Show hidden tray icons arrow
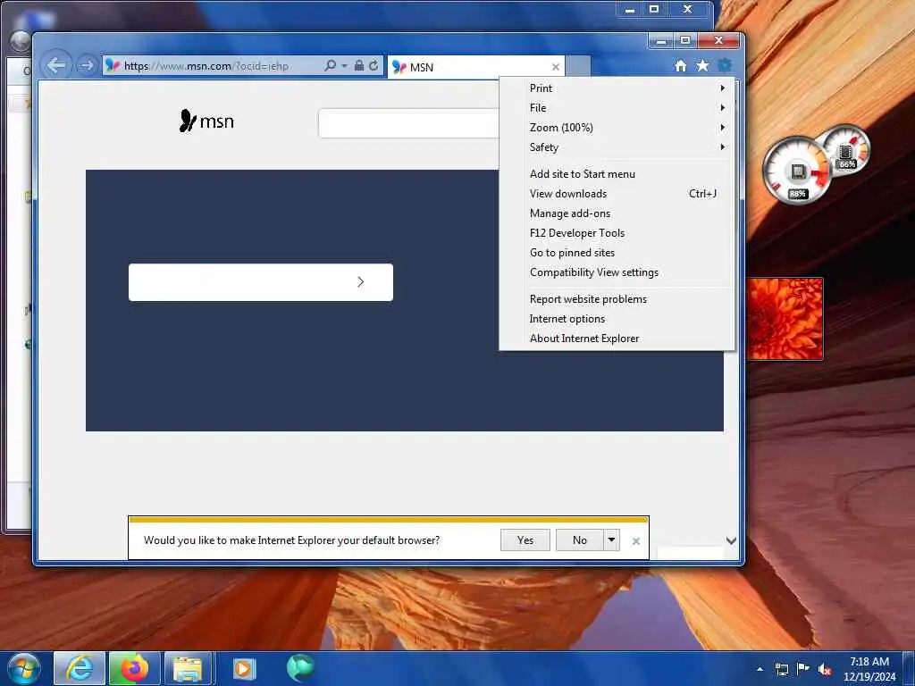The image size is (915, 686). pos(760,670)
